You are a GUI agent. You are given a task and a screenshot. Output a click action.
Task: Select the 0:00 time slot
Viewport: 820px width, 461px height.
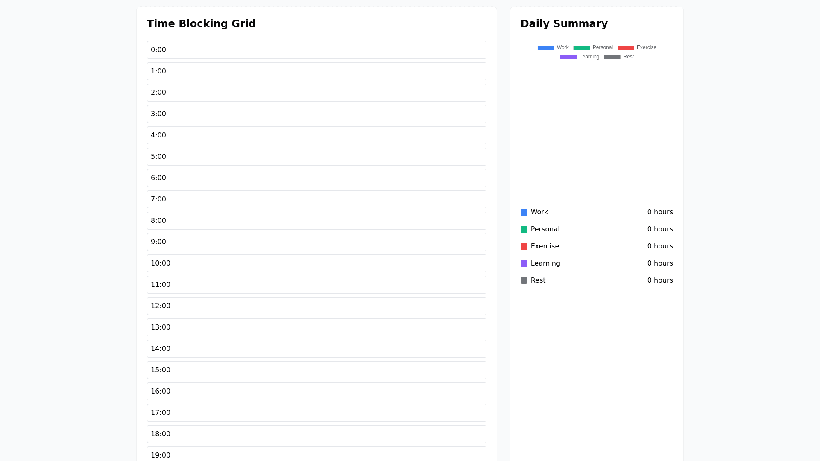(316, 50)
